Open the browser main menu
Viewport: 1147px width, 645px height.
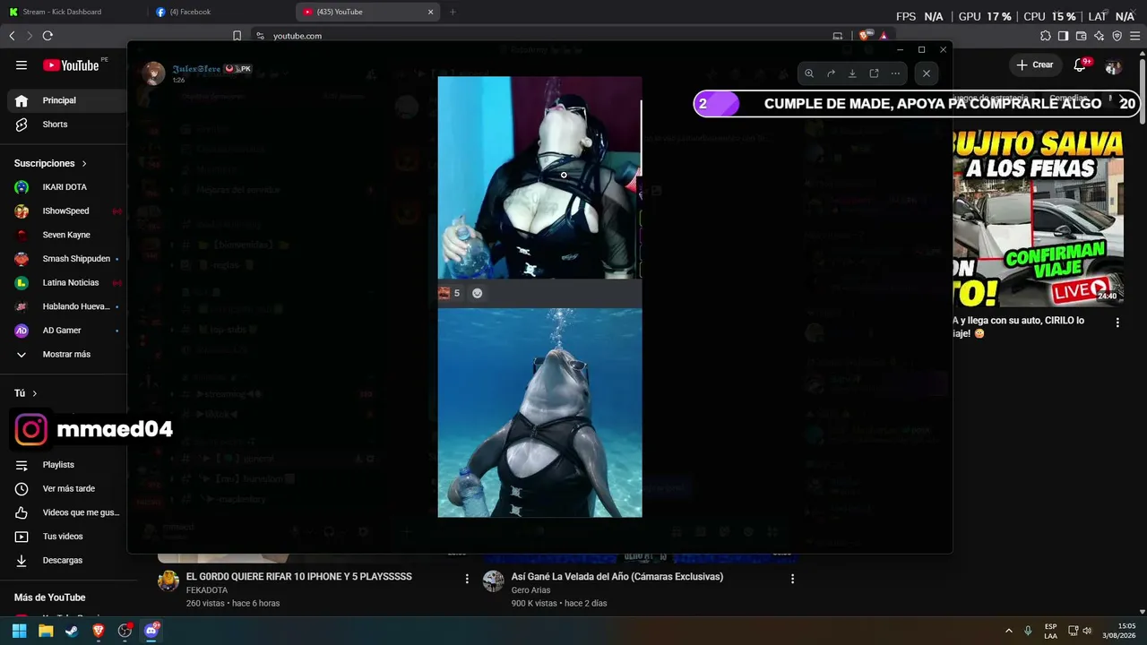(x=1134, y=36)
